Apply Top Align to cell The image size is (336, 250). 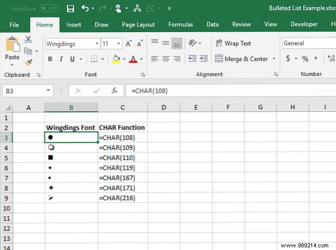(155, 41)
